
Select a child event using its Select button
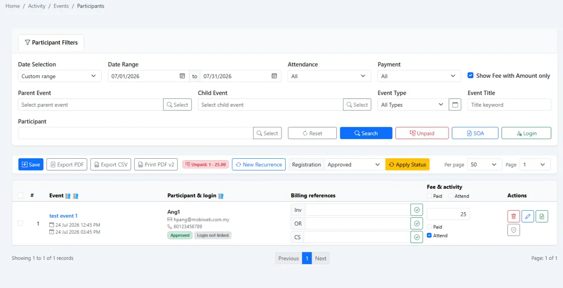point(357,104)
